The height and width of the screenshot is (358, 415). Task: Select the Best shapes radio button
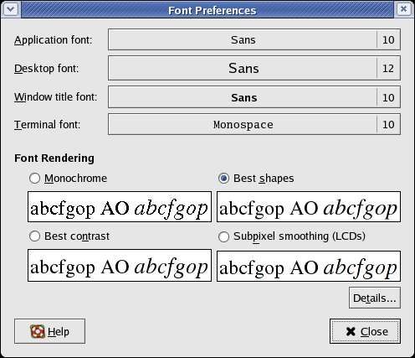coord(223,179)
